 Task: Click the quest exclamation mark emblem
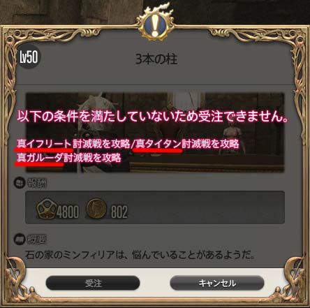point(156,25)
